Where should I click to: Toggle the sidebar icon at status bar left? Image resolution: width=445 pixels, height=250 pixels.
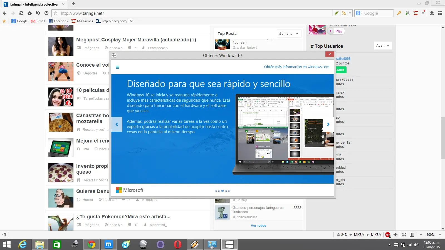click(4, 235)
